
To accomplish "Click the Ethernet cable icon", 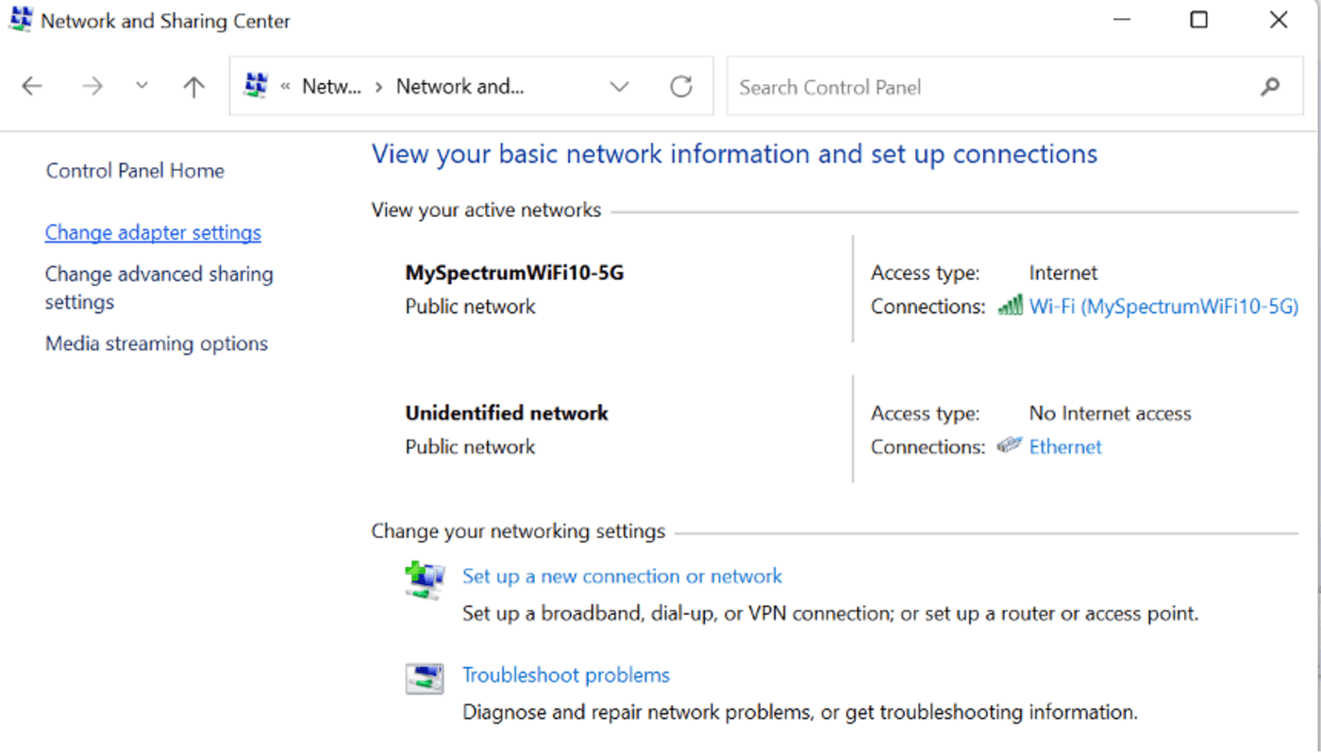I will coord(1010,445).
